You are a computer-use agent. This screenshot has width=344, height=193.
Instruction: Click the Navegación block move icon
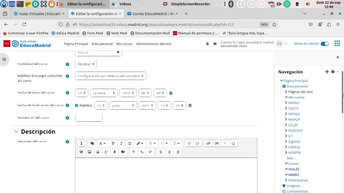(x=327, y=72)
